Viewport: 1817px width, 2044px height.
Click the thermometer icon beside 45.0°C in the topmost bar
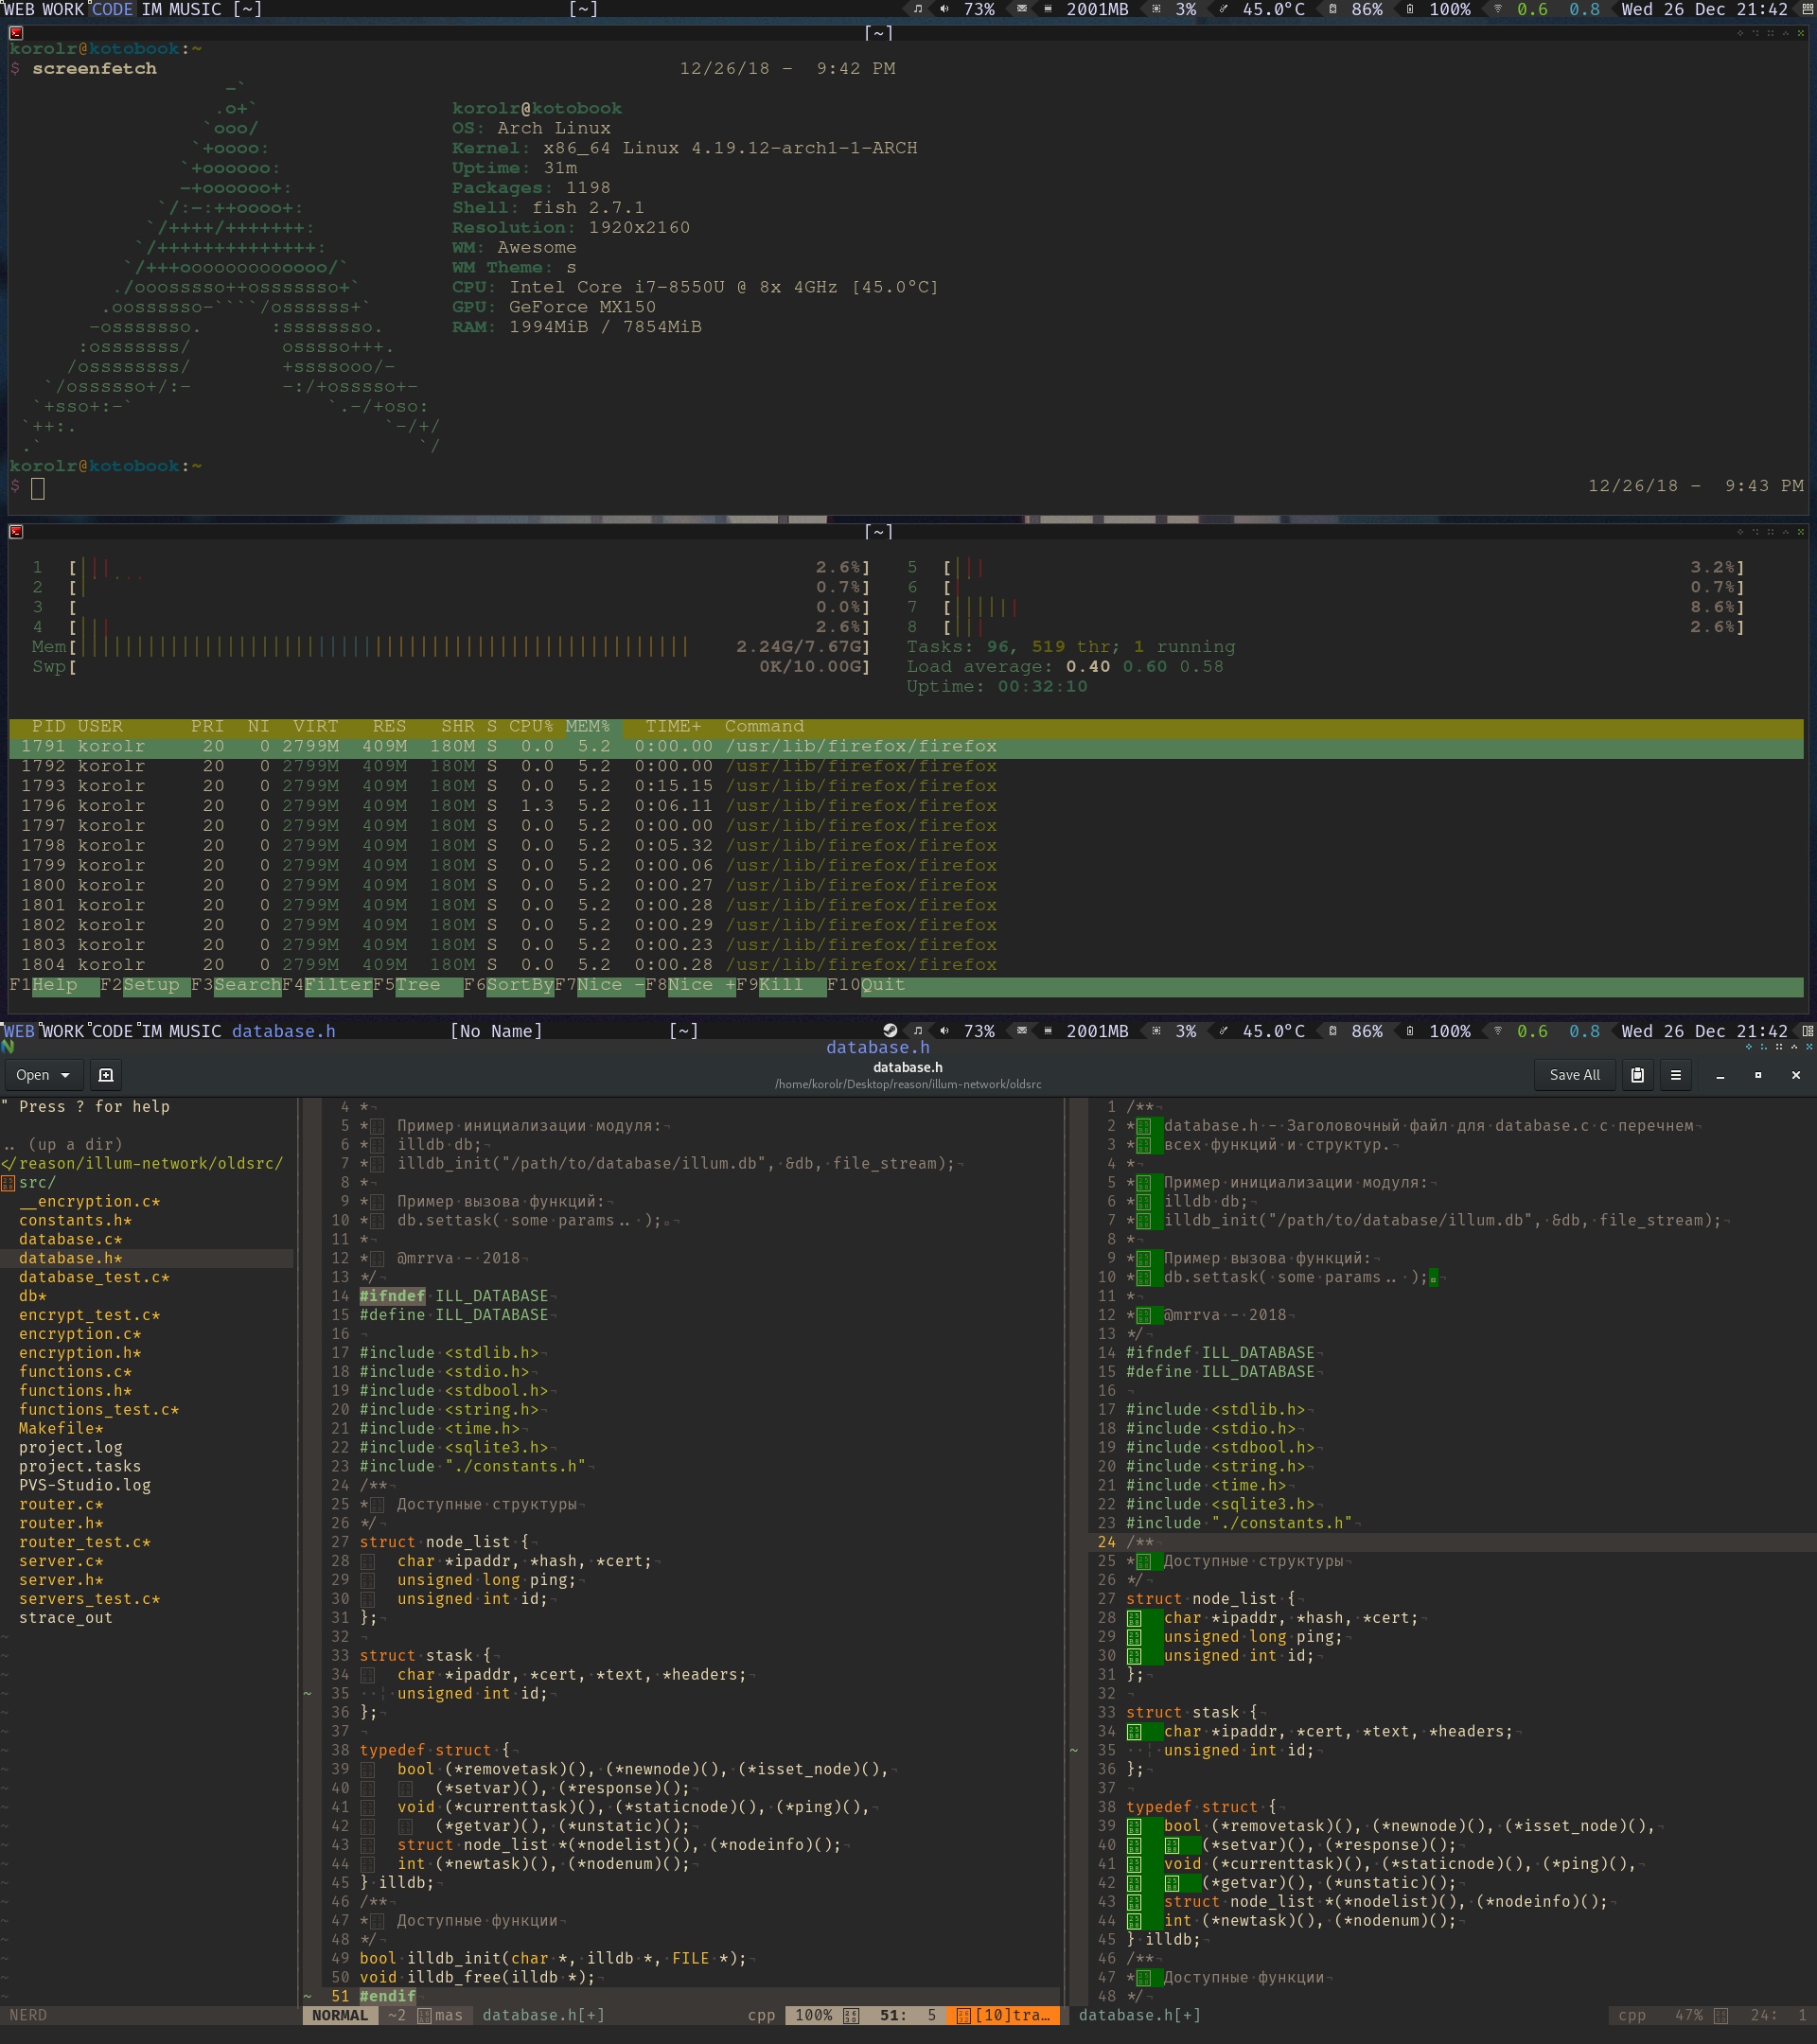coord(1222,9)
